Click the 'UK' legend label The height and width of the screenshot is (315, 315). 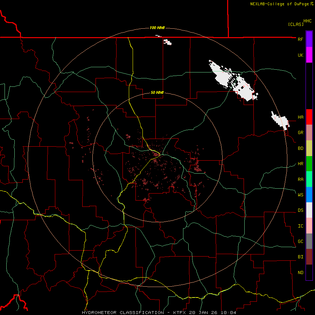[300, 55]
